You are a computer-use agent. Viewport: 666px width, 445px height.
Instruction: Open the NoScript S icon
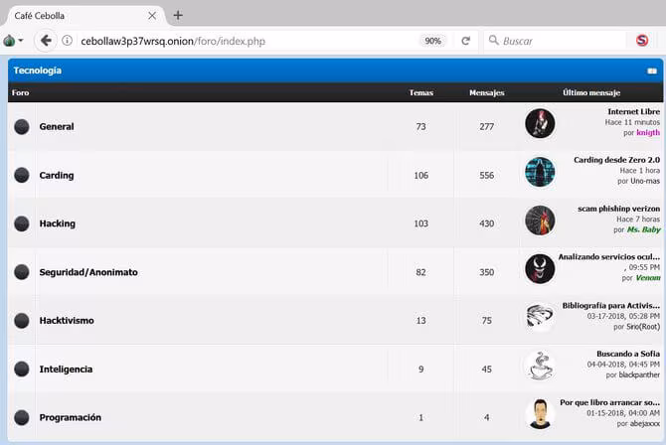(642, 41)
